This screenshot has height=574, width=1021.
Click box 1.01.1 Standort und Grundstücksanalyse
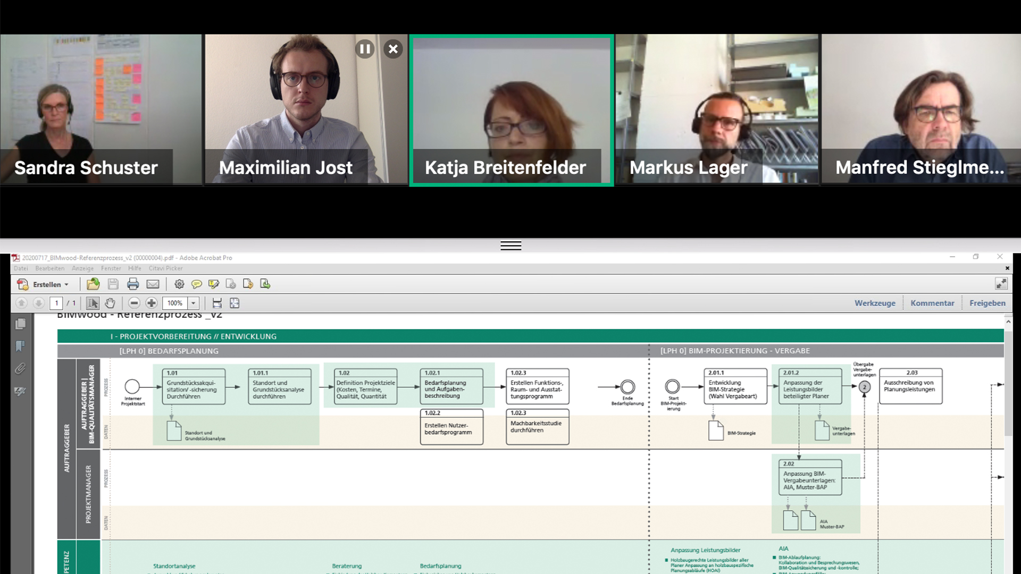(280, 386)
